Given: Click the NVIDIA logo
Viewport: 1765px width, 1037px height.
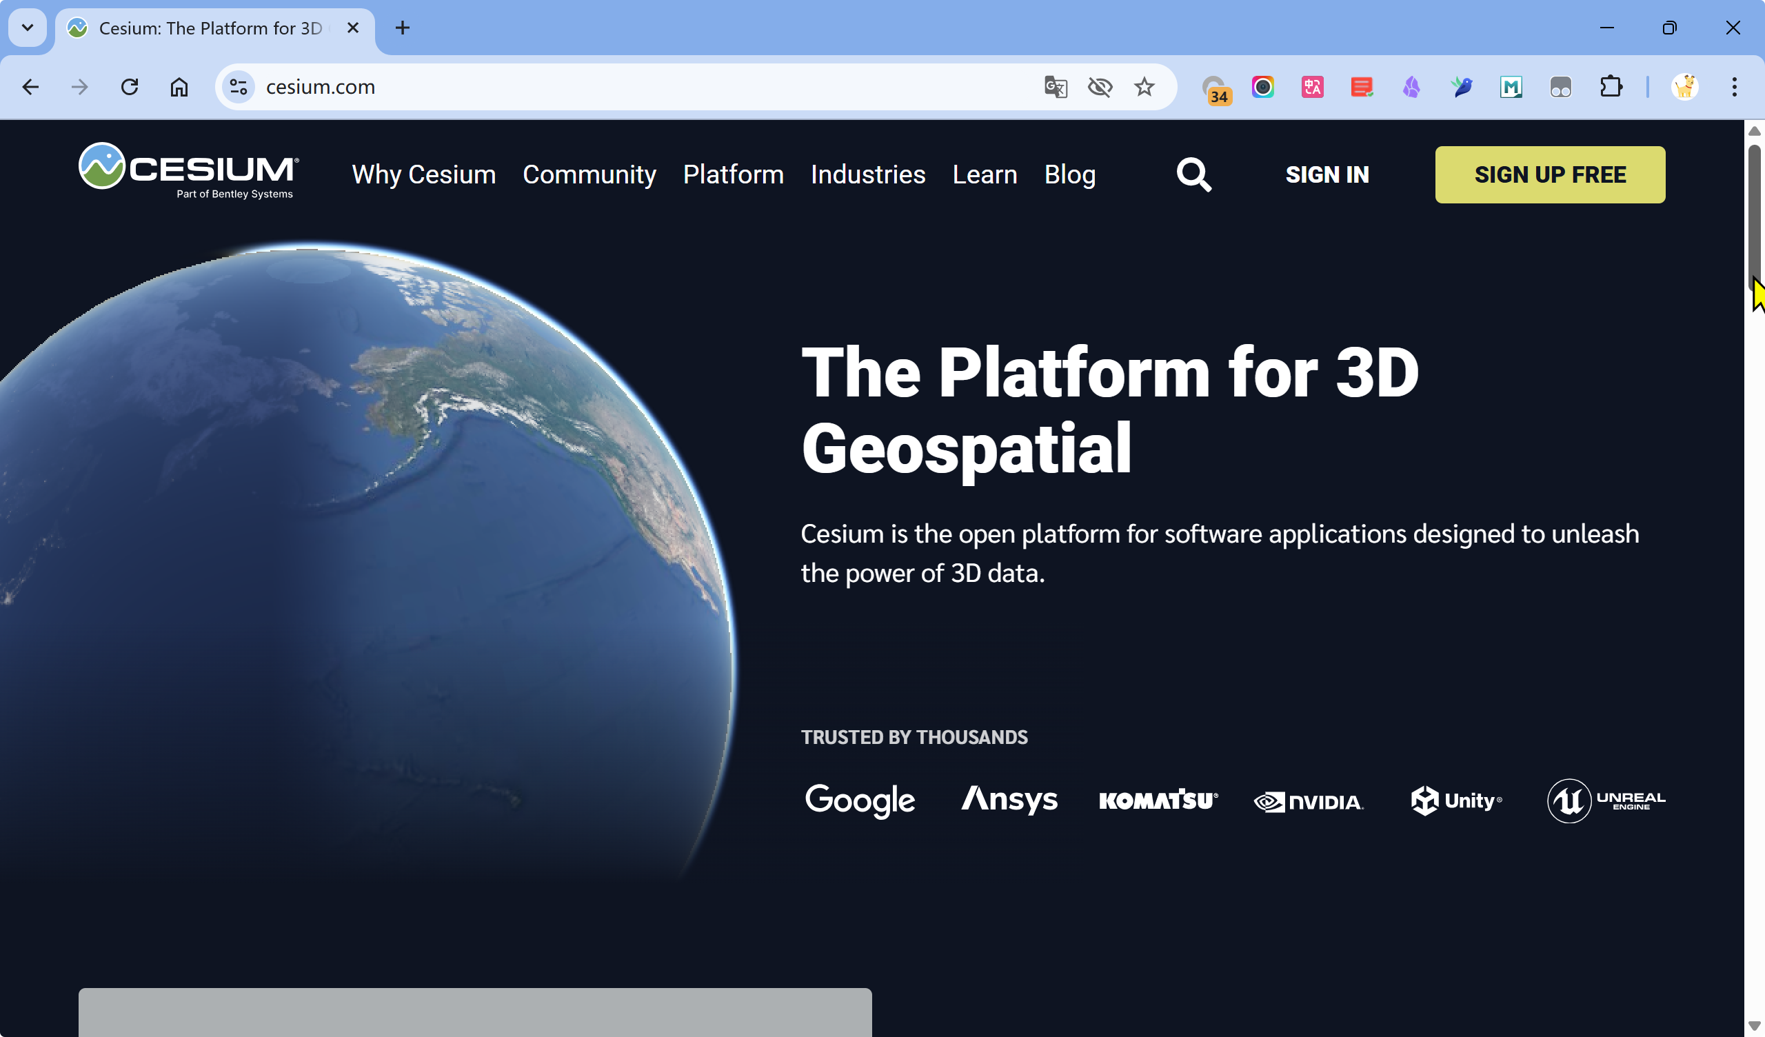Looking at the screenshot, I should 1309,802.
